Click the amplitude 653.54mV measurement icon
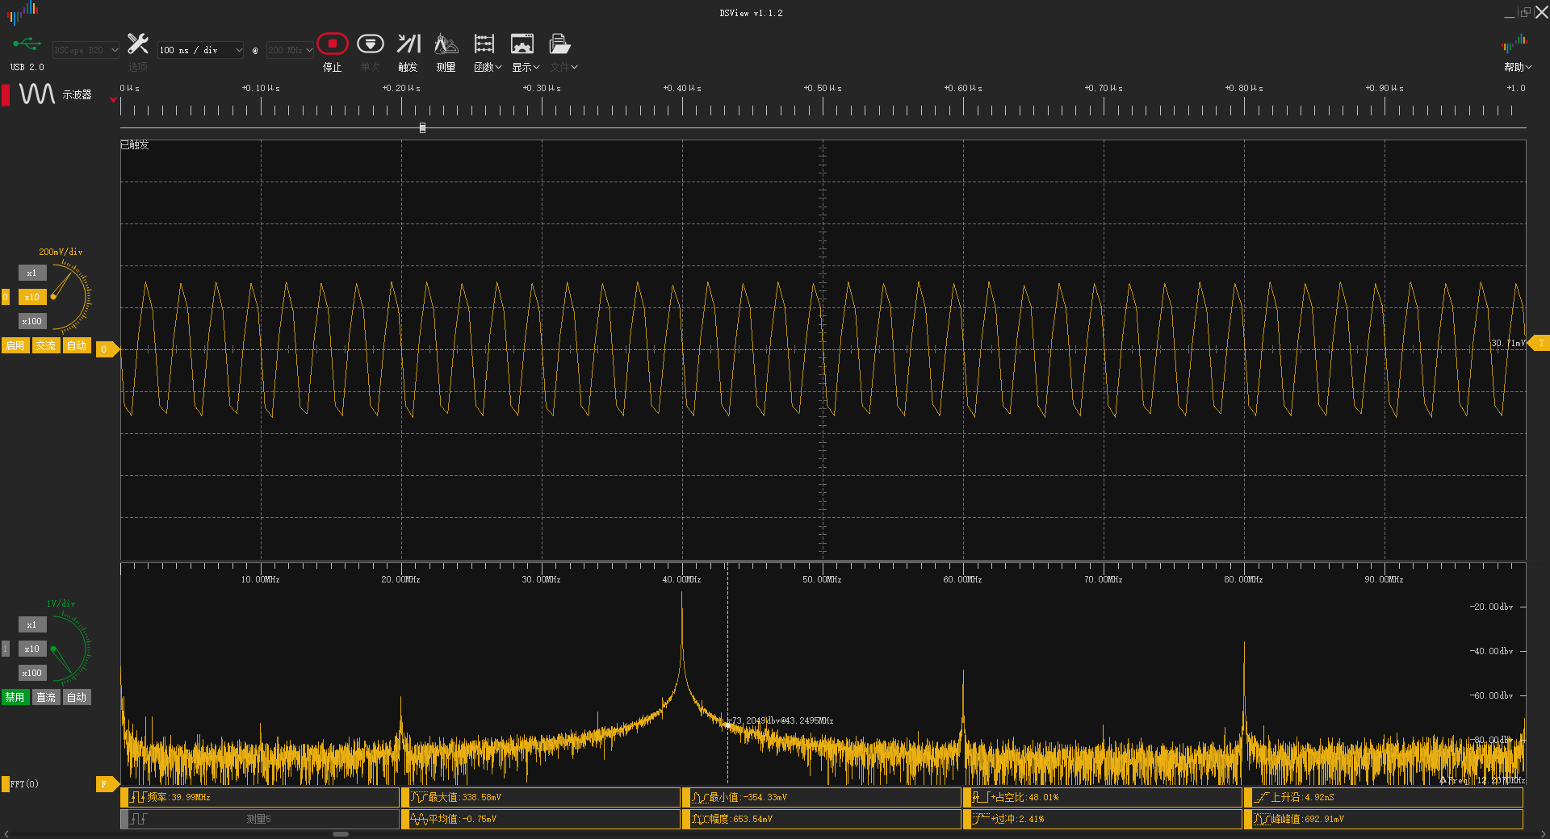The width and height of the screenshot is (1550, 839). (700, 819)
